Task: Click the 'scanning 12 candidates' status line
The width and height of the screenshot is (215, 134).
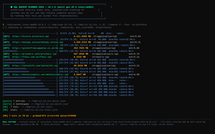Action: pos(57,27)
